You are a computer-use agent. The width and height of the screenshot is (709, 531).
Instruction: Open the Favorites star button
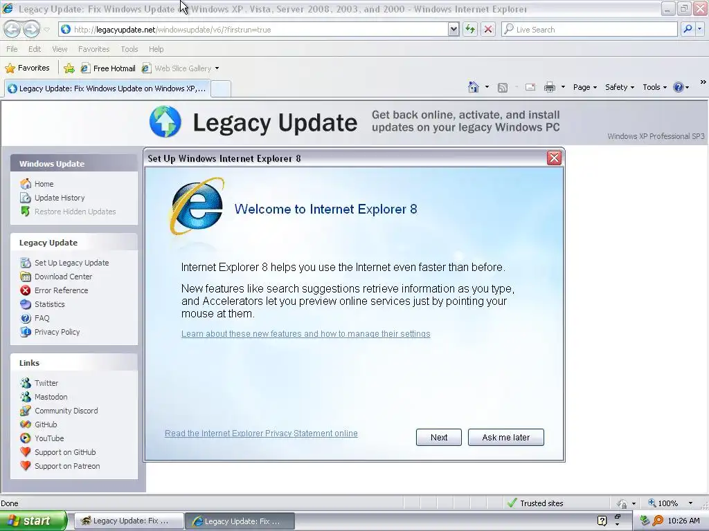pos(27,68)
